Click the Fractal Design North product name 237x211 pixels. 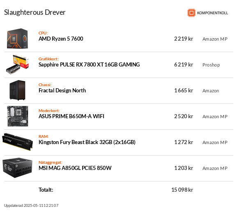click(62, 90)
